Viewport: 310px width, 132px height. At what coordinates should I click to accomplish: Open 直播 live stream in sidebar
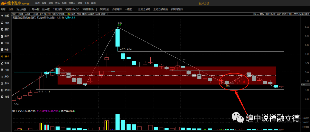[5, 97]
